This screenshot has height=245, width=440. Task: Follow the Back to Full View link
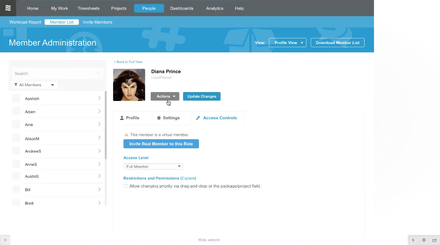[x=128, y=62]
